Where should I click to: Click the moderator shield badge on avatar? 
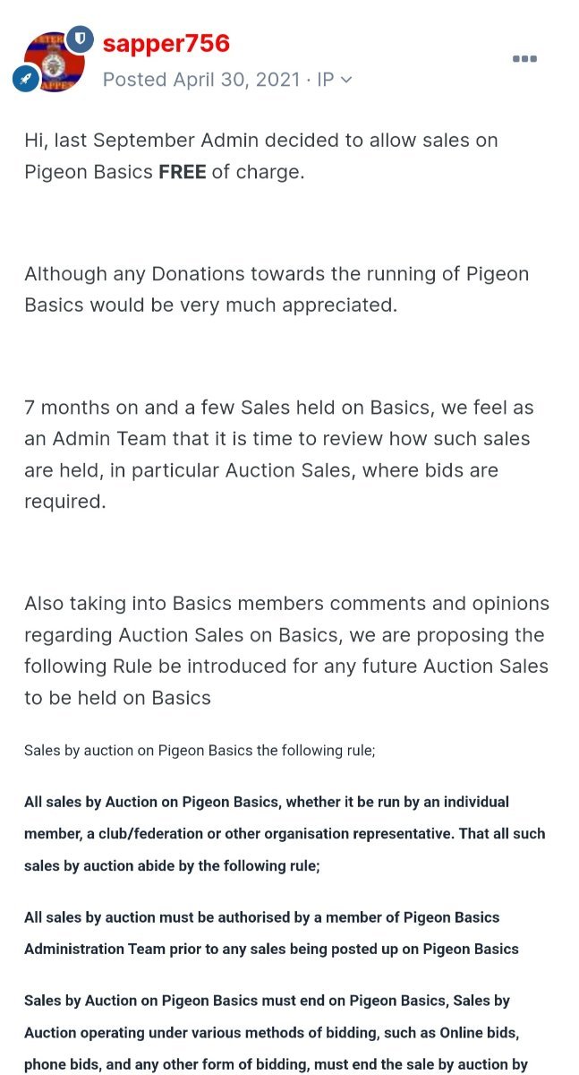[x=81, y=38]
